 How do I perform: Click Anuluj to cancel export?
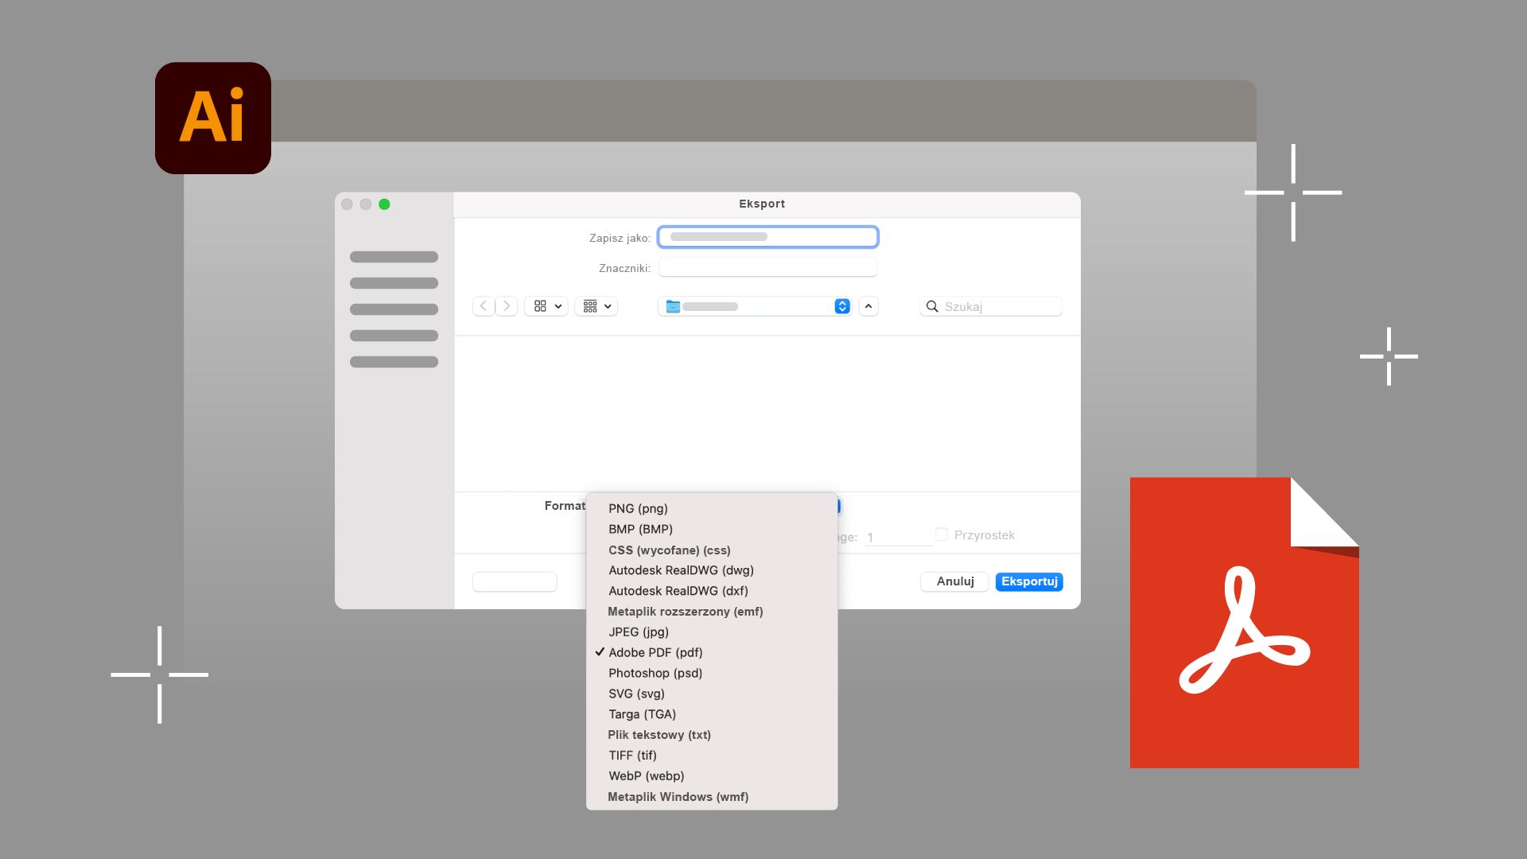click(x=954, y=581)
